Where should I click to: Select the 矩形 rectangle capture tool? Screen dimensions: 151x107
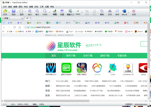click(21, 11)
